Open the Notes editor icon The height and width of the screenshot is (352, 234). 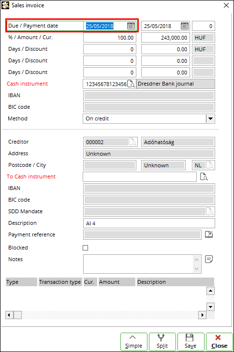pos(209,259)
